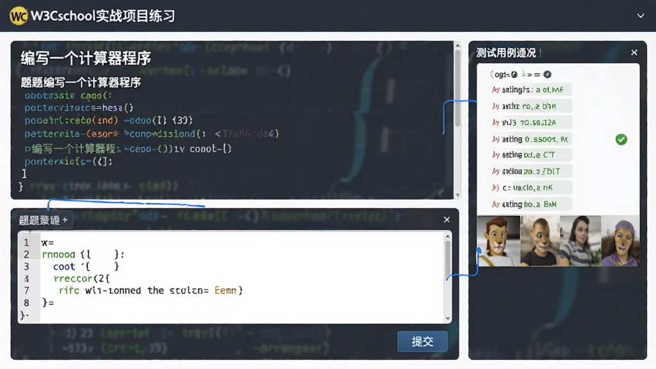
Task: Place cursor in editor line 1 after 'x='
Action: point(55,243)
